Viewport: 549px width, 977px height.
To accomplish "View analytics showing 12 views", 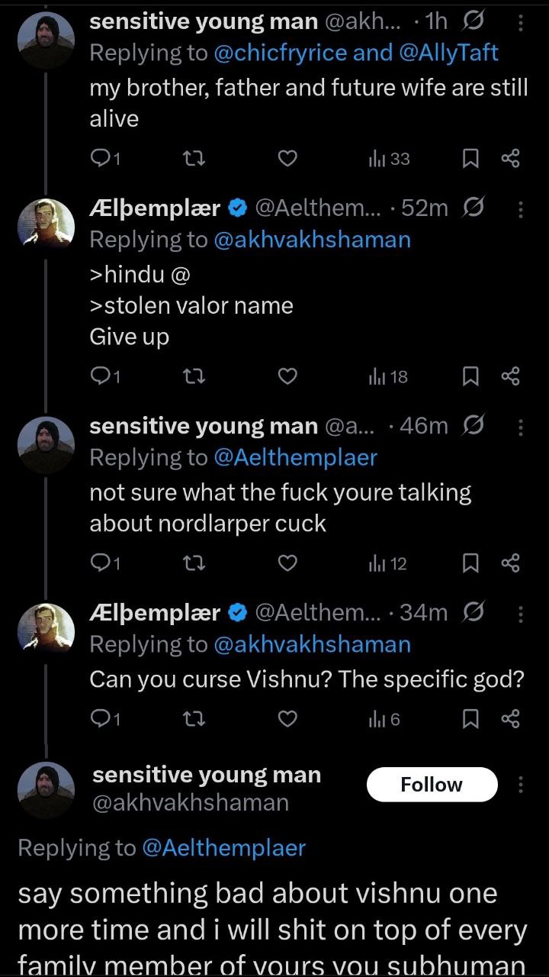I will coord(389,563).
